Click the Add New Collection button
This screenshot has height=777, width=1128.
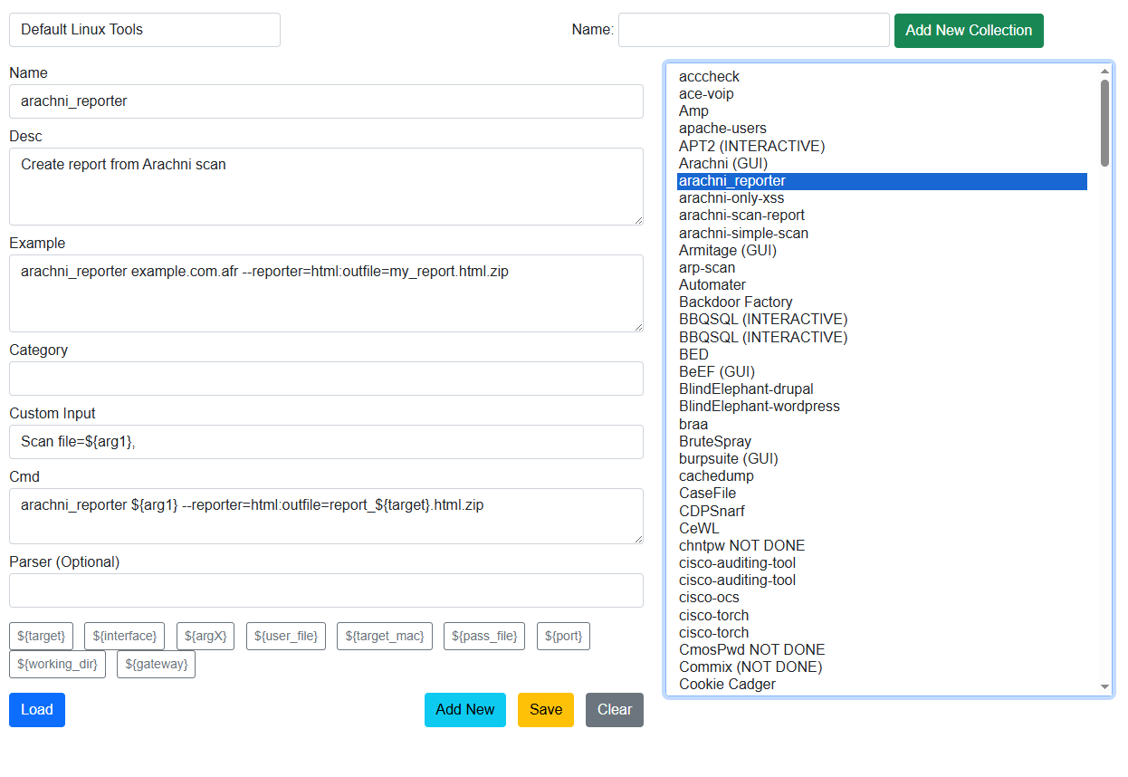coord(968,30)
